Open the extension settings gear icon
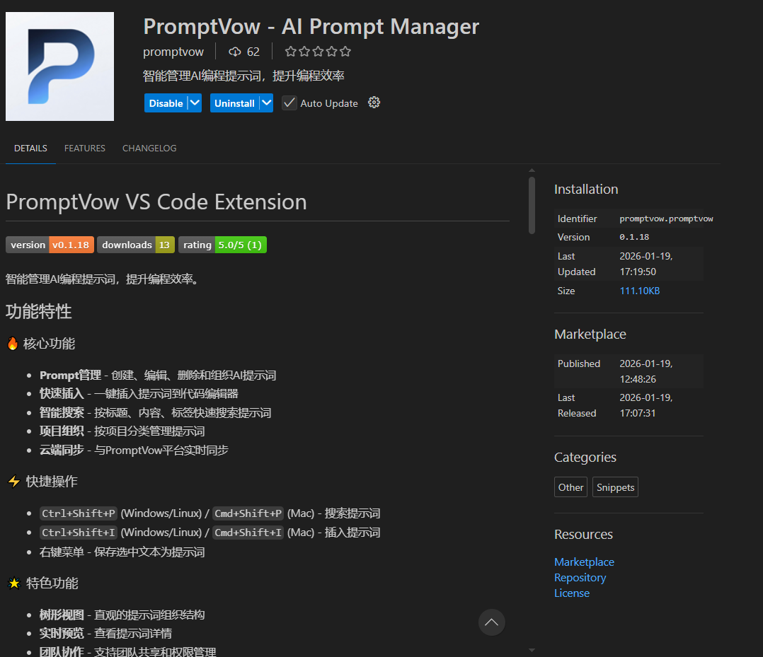 click(374, 103)
